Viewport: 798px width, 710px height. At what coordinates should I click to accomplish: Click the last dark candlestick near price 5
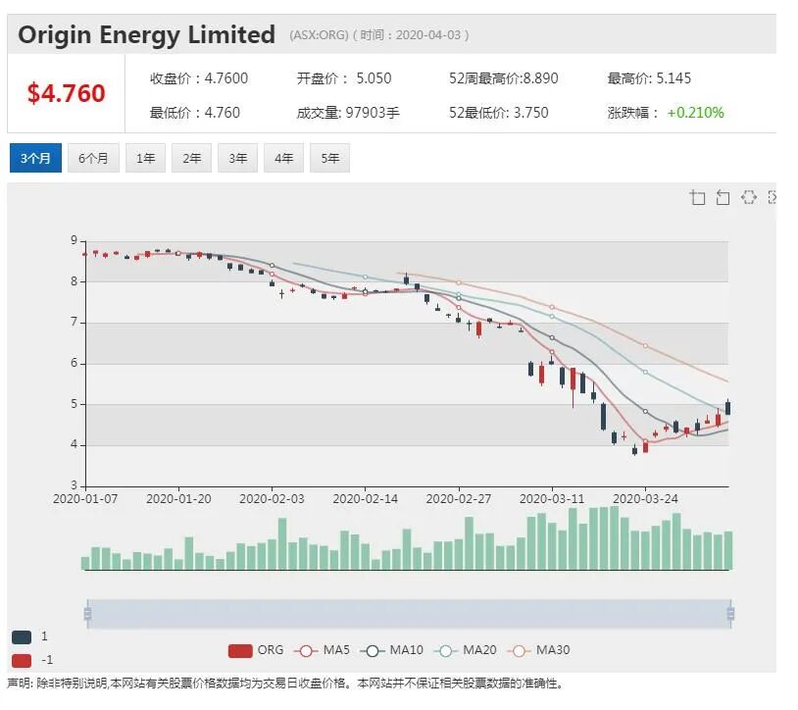tap(728, 408)
